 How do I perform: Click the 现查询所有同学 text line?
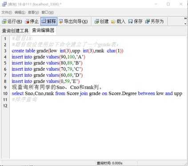click(57, 87)
